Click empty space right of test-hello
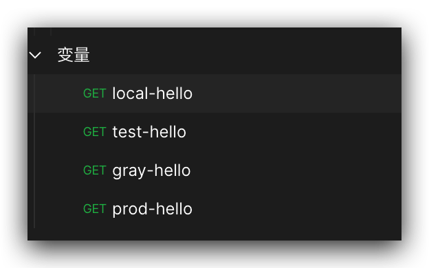This screenshot has height=268, width=429. (x=294, y=132)
